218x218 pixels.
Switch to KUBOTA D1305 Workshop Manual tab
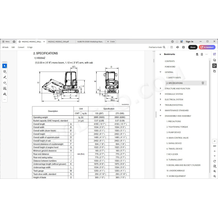tap(90, 41)
